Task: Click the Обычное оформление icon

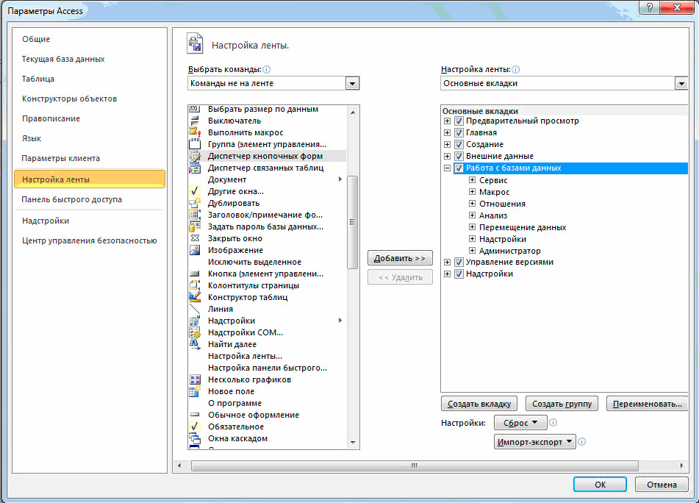Action: tap(194, 415)
